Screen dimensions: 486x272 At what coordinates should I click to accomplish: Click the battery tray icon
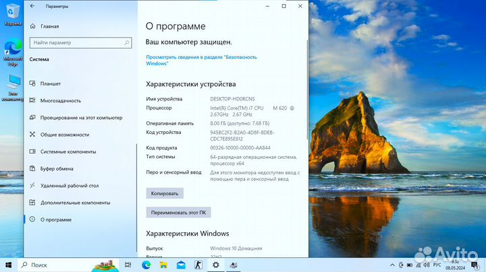(x=410, y=265)
